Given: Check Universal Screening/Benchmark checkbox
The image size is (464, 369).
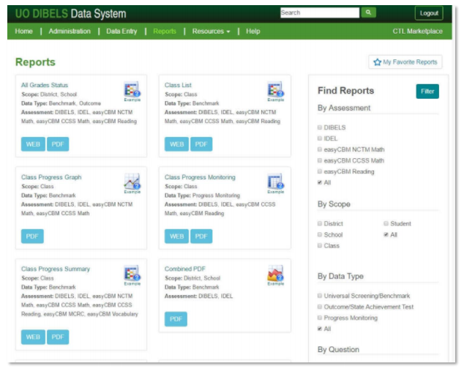Looking at the screenshot, I should click(x=320, y=296).
